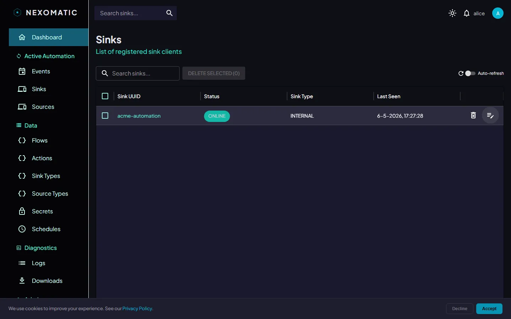
Task: Accept the cookies banner
Action: (x=489, y=309)
